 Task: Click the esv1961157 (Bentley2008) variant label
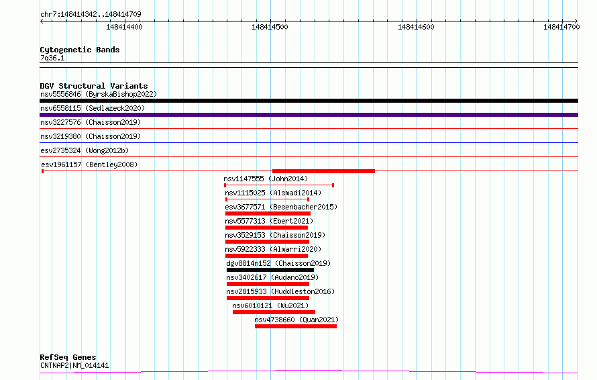click(x=89, y=165)
